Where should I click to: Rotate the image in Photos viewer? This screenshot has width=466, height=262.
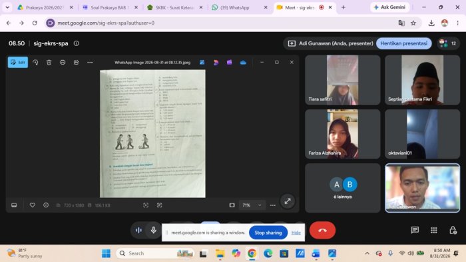[x=35, y=62]
